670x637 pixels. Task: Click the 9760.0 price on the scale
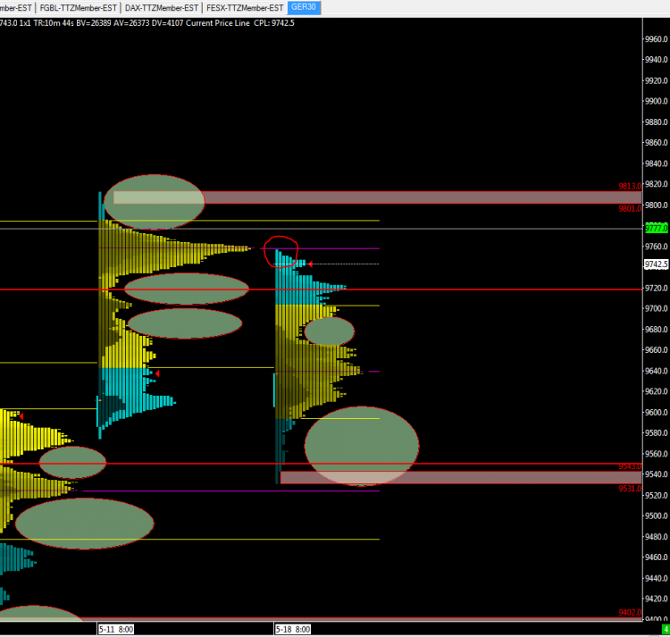click(x=656, y=247)
